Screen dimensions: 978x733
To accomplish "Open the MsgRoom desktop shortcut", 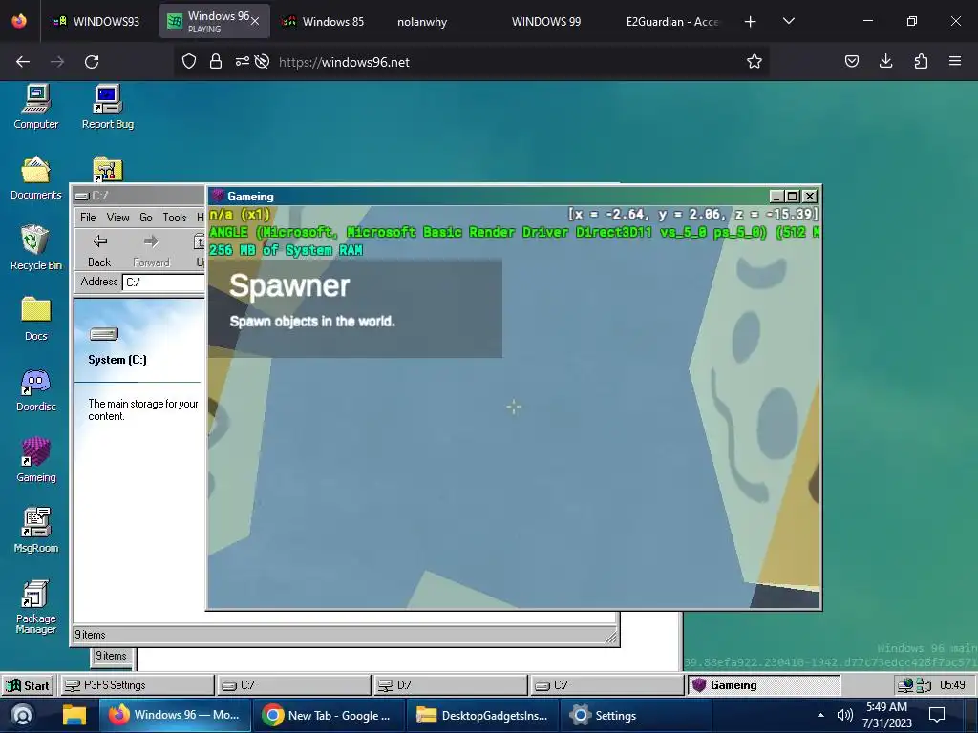I will click(36, 531).
